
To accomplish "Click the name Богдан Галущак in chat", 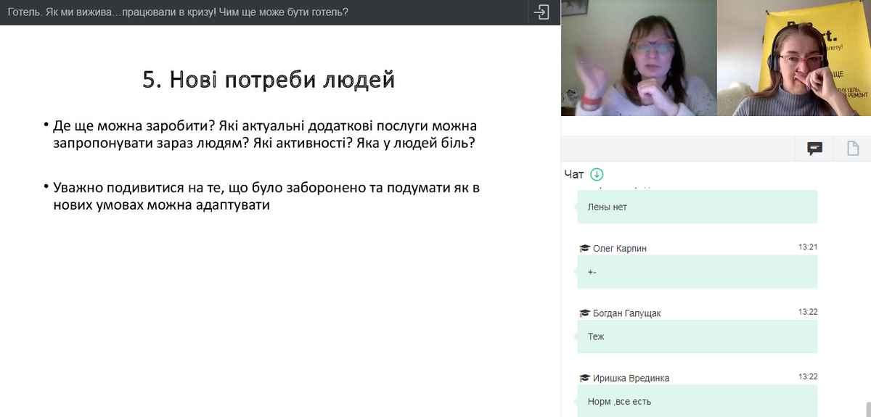I will tap(626, 313).
